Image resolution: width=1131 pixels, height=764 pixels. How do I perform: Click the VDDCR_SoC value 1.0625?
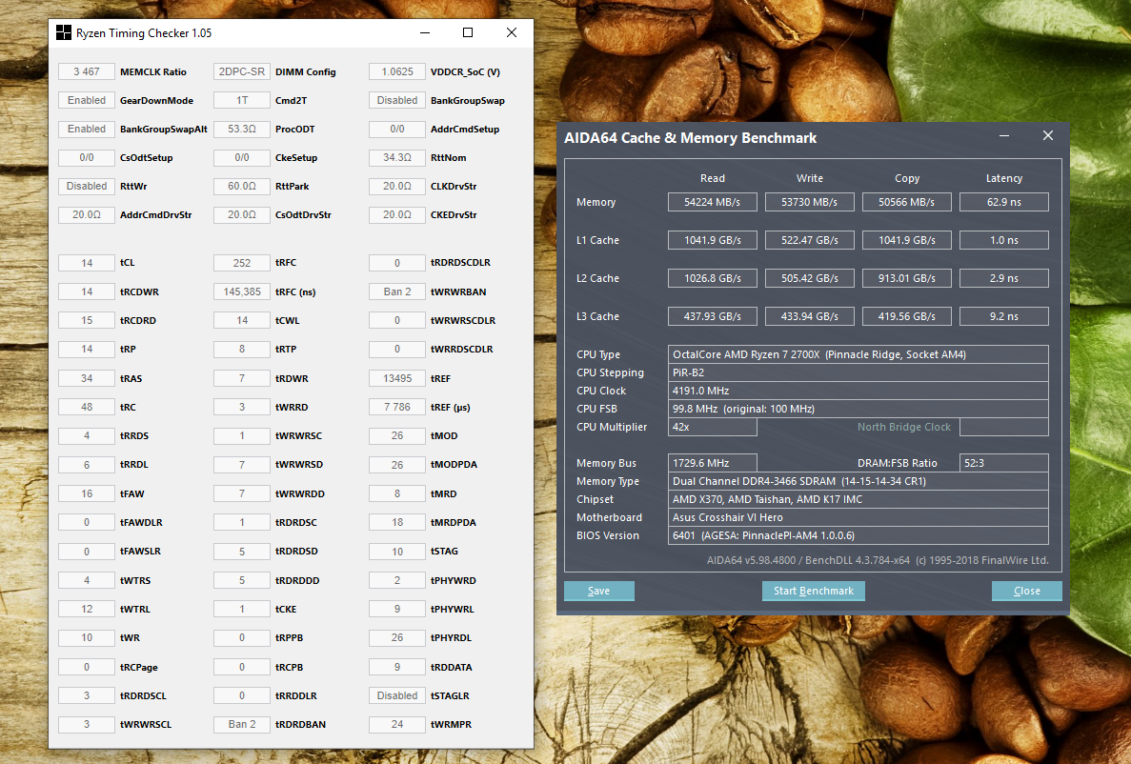click(x=396, y=71)
